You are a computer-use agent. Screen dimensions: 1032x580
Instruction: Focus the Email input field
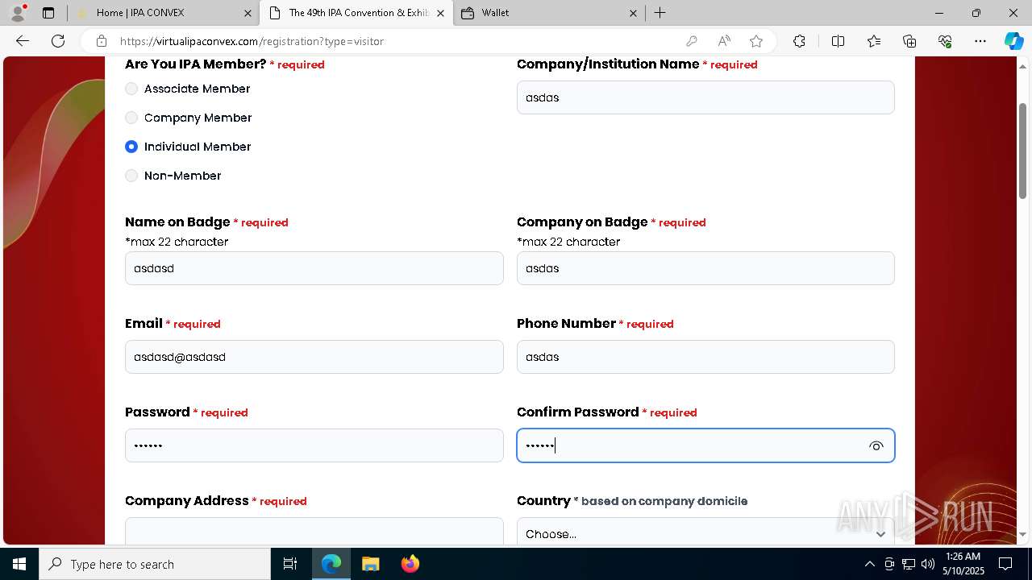click(314, 357)
